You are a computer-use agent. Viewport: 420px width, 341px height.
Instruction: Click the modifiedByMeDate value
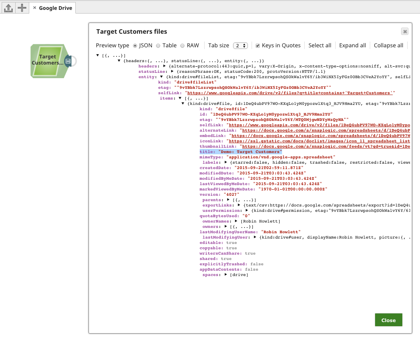pyautogui.click(x=282, y=179)
